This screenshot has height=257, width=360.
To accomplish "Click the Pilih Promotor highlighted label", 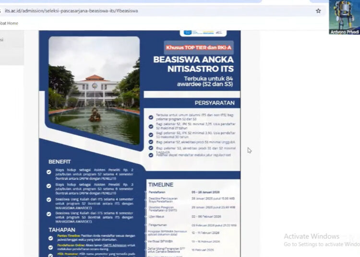I will coord(68,254).
